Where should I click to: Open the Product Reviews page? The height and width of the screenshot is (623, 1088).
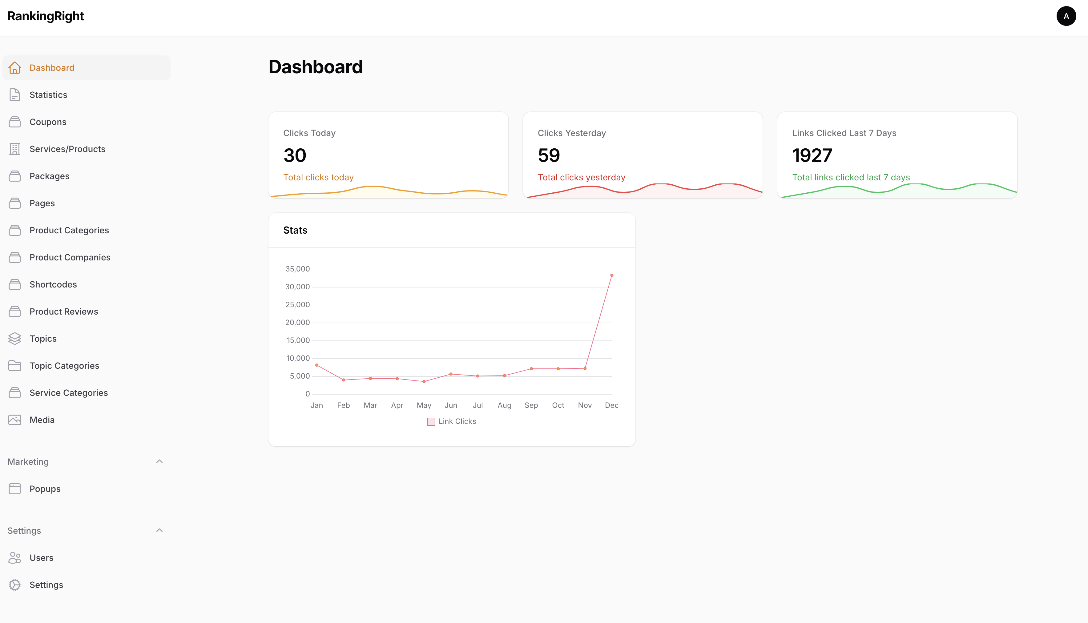pos(63,311)
